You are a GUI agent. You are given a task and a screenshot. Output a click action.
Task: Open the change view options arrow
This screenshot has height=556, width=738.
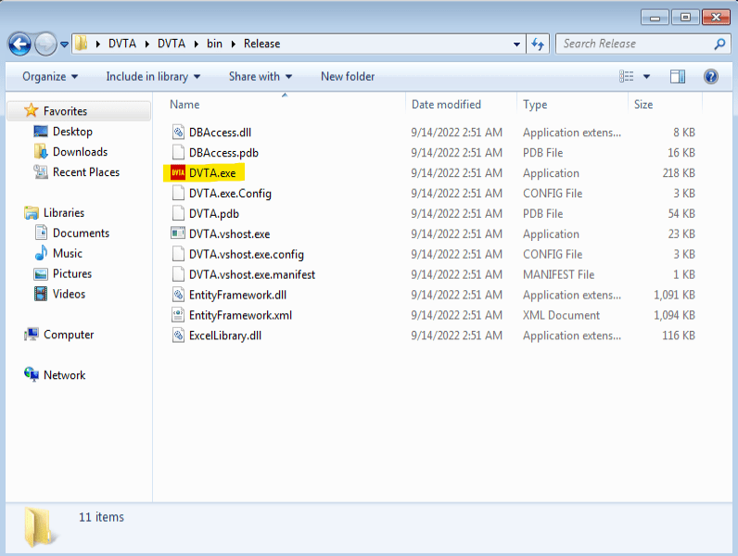click(647, 77)
